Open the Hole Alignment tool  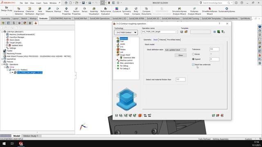point(40,11)
